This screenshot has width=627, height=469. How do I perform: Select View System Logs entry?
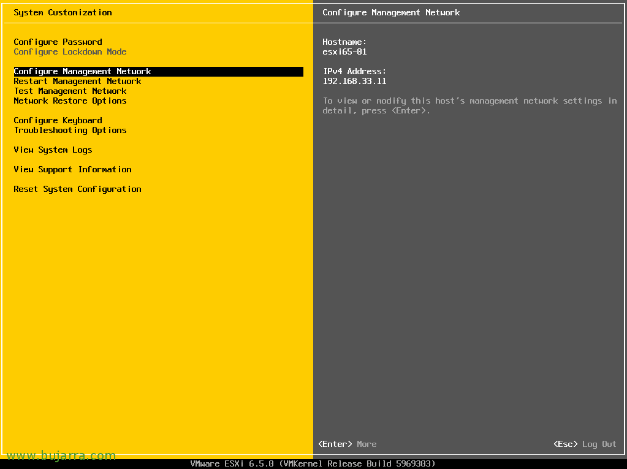pos(53,150)
